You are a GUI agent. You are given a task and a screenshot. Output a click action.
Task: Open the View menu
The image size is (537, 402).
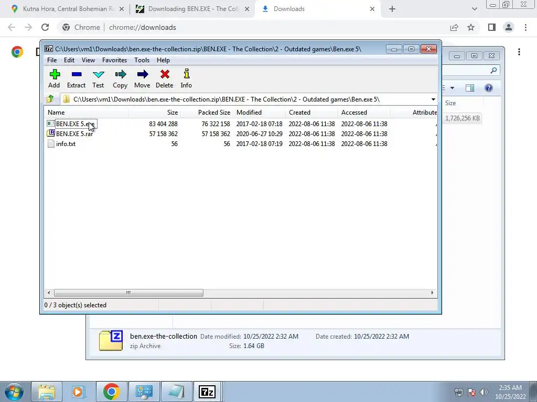click(88, 60)
